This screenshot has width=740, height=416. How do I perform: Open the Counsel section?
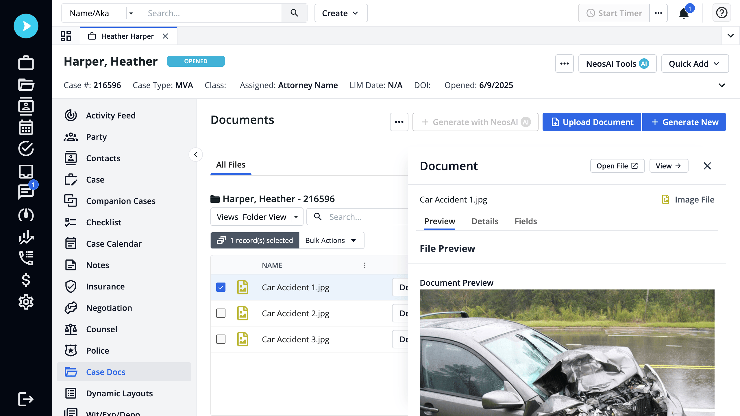click(101, 329)
